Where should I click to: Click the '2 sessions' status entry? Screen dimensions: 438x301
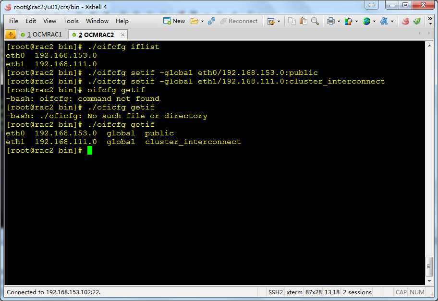pyautogui.click(x=357, y=292)
